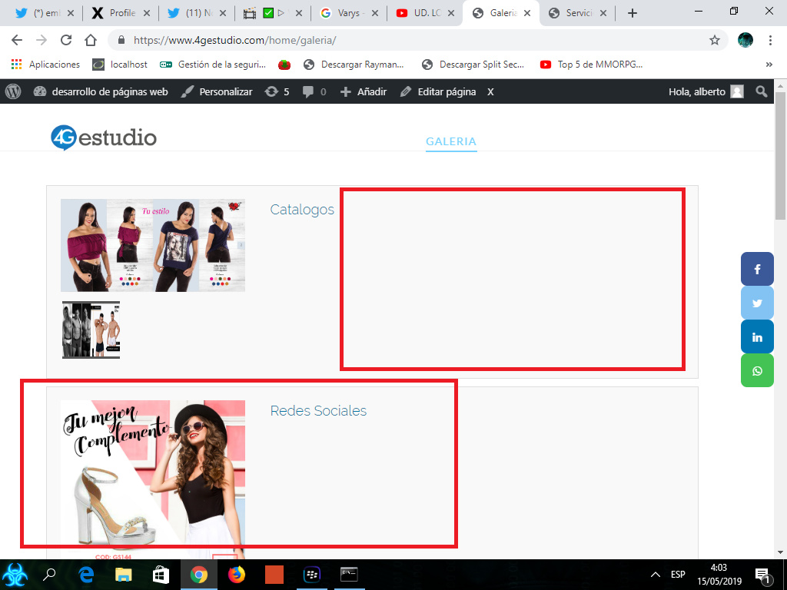Share page via LinkedIn side button
This screenshot has width=787, height=590.
(x=757, y=336)
